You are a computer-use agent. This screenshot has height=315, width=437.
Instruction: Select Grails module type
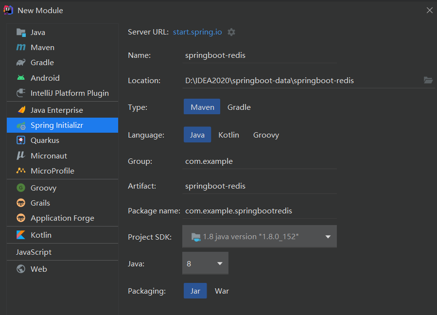tap(62, 203)
